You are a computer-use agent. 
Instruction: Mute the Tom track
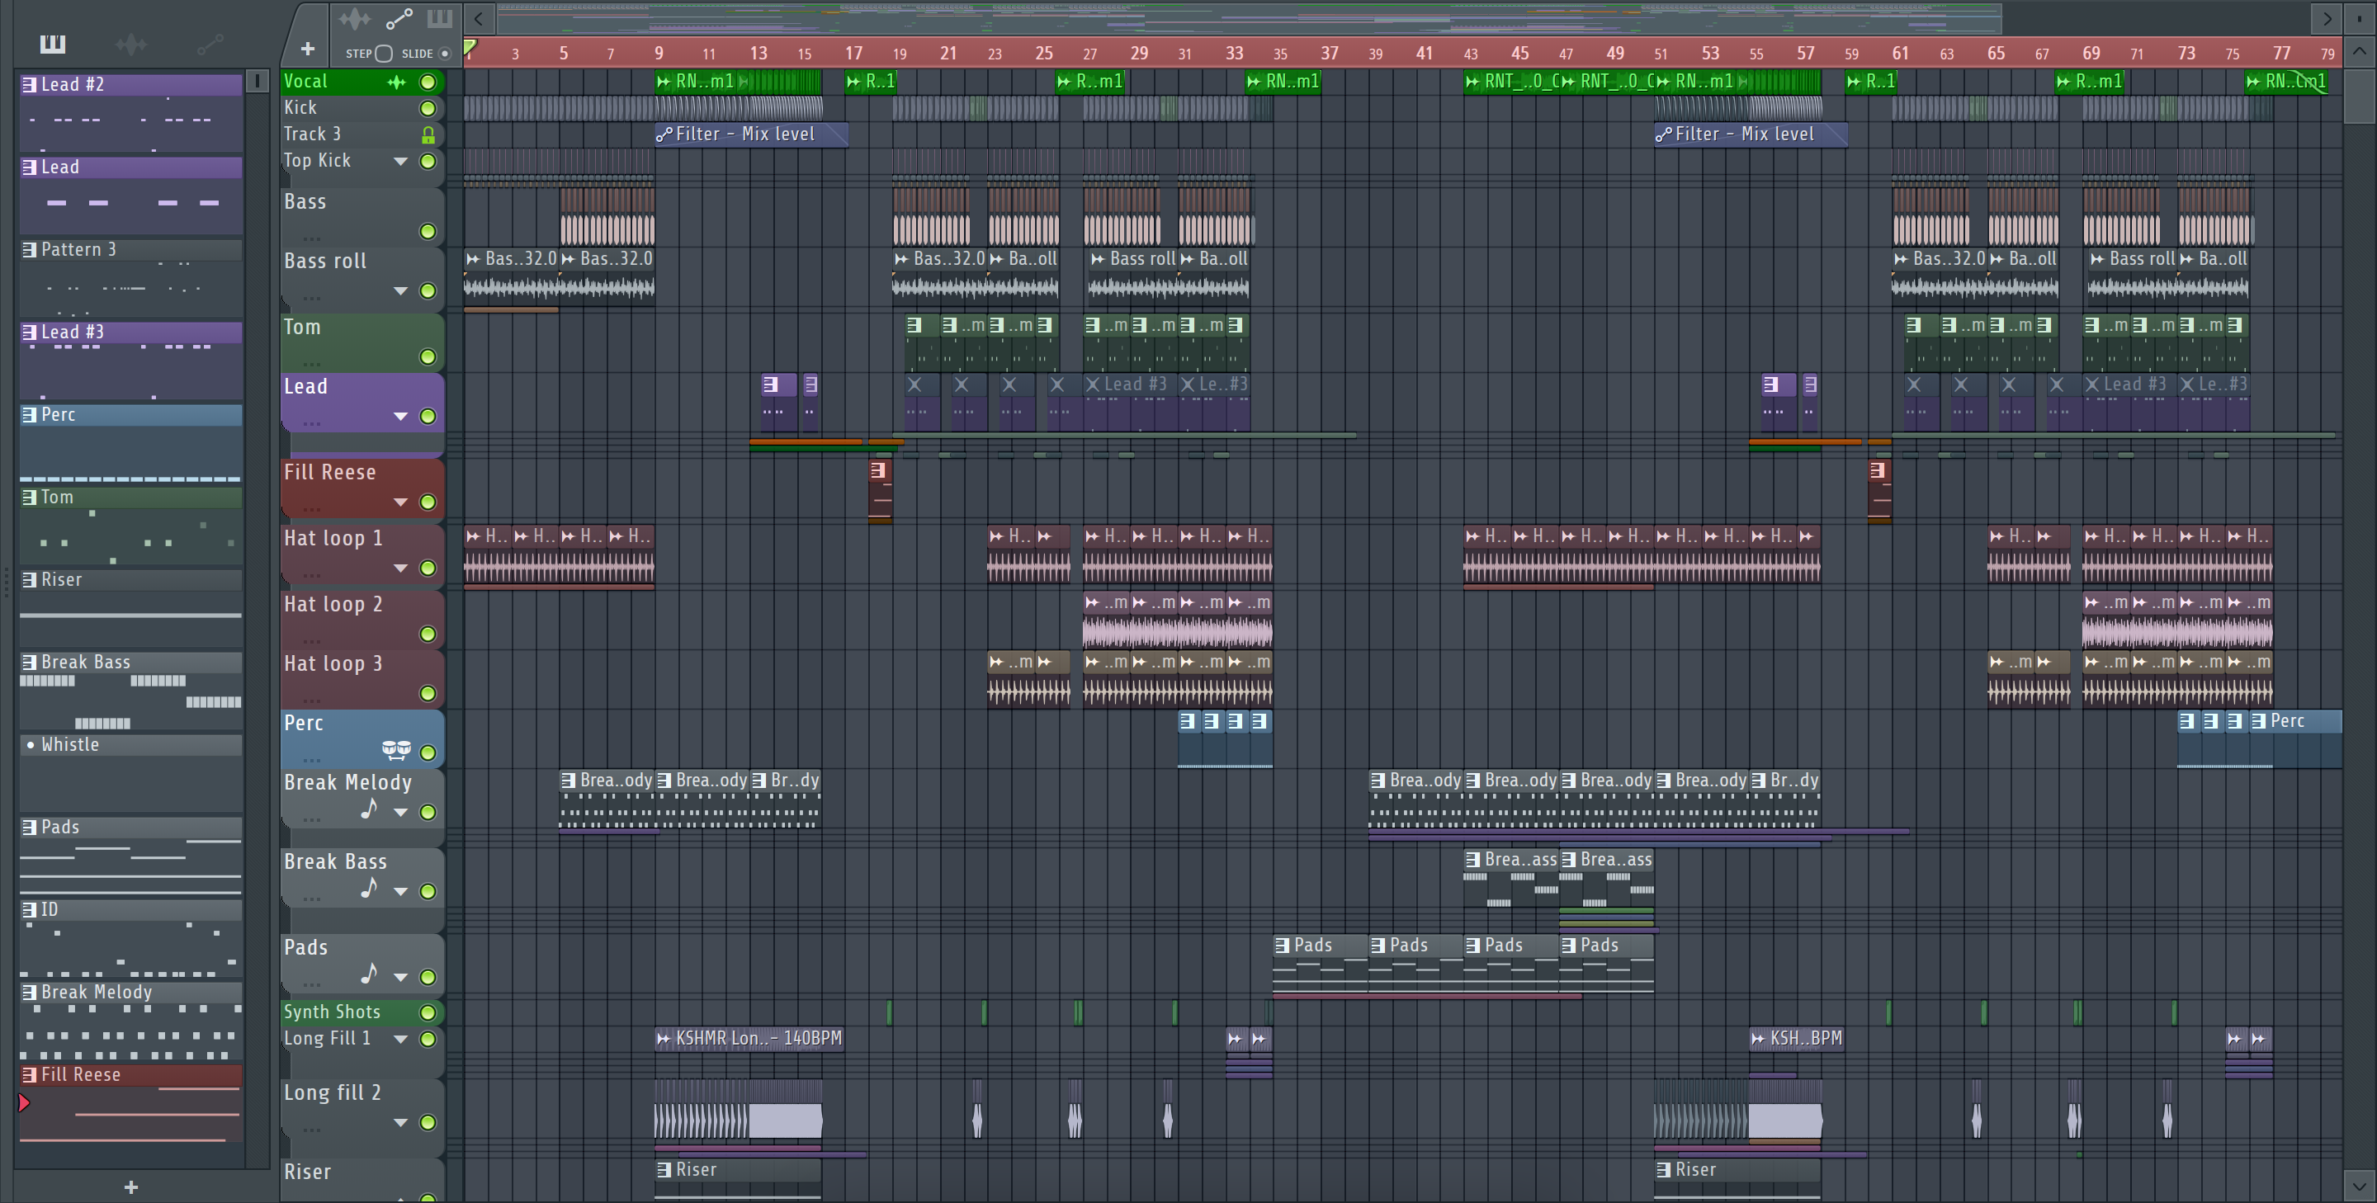tap(428, 357)
